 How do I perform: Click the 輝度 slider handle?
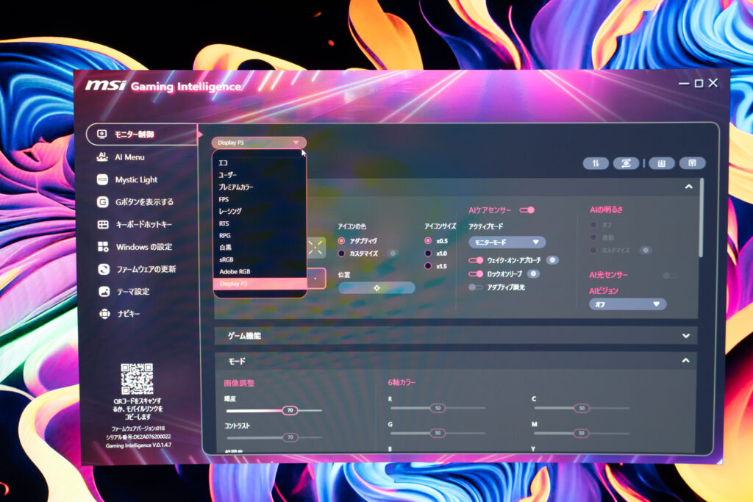coord(290,410)
